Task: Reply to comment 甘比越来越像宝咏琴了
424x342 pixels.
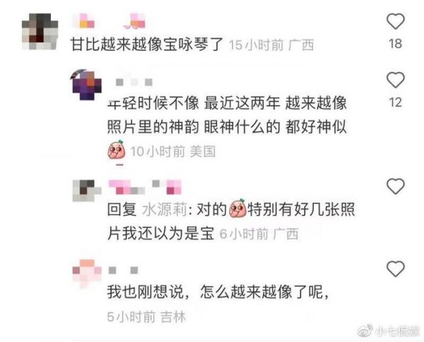Action: [x=147, y=44]
